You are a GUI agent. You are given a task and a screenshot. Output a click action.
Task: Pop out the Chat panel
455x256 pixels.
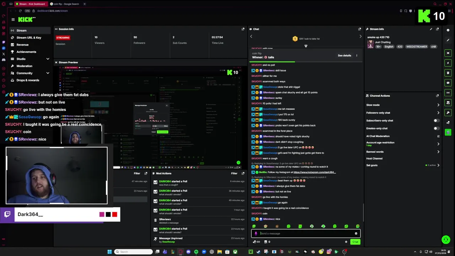[359, 29]
